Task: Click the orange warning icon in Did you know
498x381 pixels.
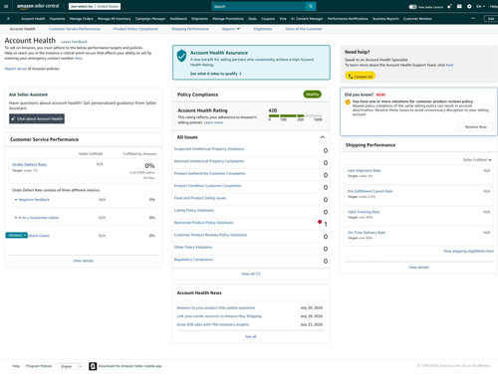Action: tap(348, 101)
